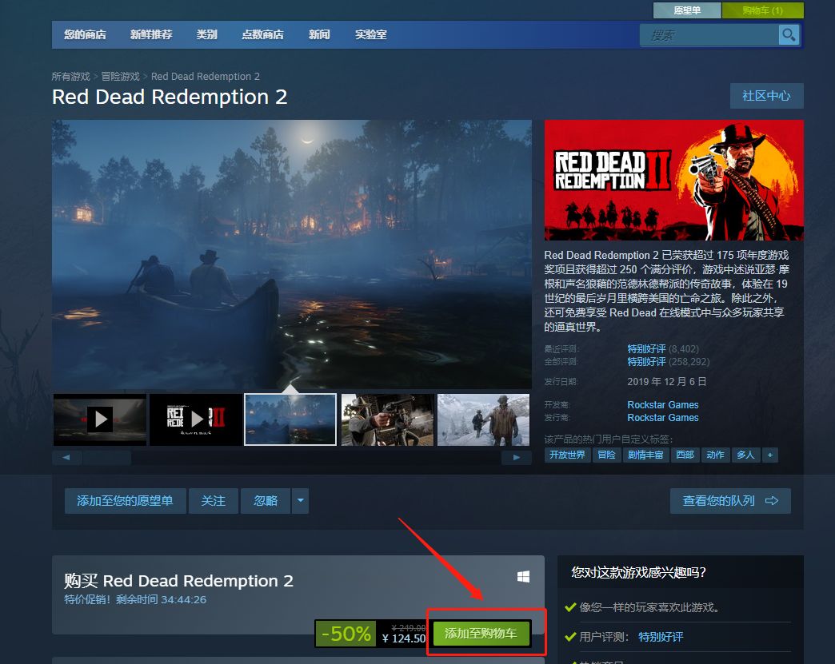Click 添加至您的愿望单 button
Screen dimensions: 835x664
pyautogui.click(x=125, y=501)
